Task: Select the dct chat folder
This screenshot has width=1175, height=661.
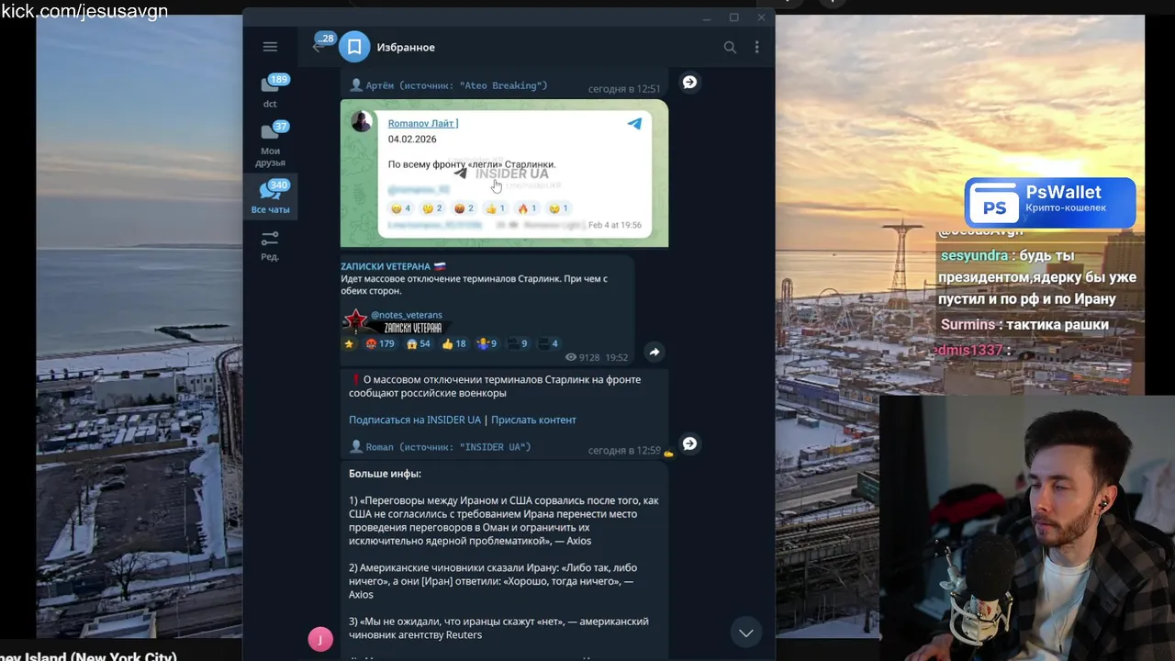Action: pos(270,91)
